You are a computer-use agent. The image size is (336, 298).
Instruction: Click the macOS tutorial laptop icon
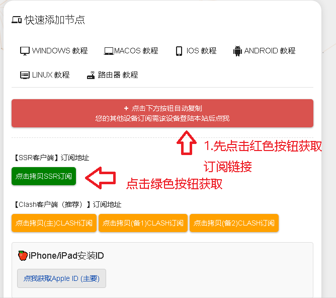click(x=109, y=51)
